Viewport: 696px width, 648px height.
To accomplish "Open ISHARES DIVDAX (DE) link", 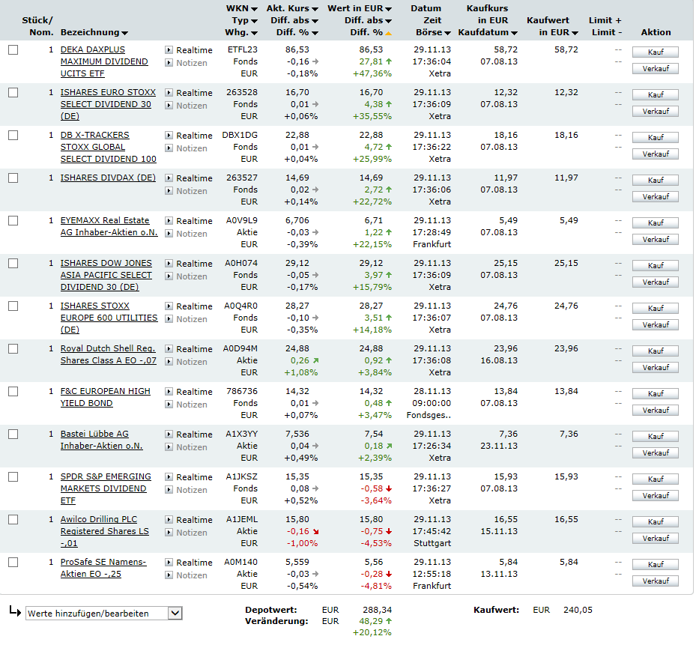I will tap(108, 178).
